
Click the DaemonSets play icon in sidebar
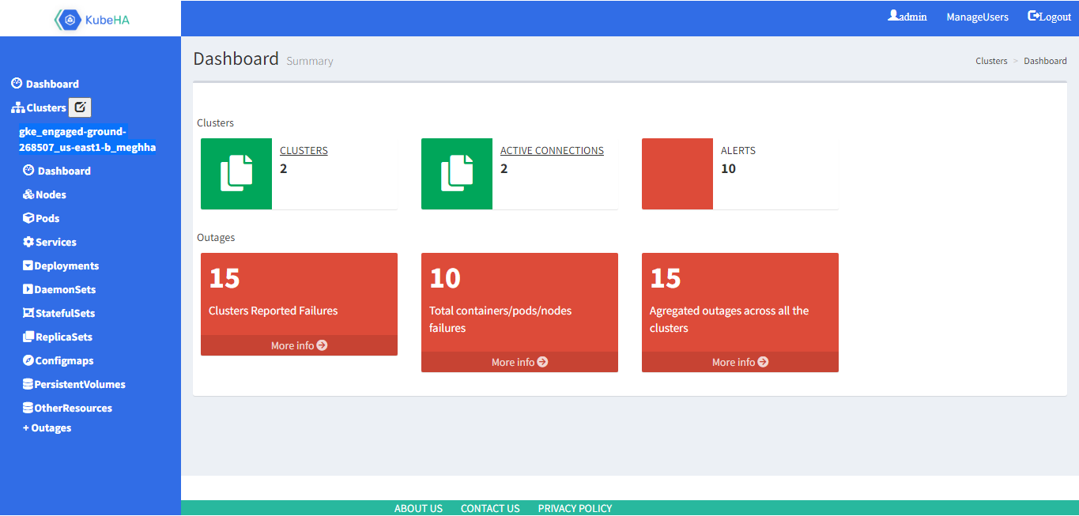(x=28, y=289)
